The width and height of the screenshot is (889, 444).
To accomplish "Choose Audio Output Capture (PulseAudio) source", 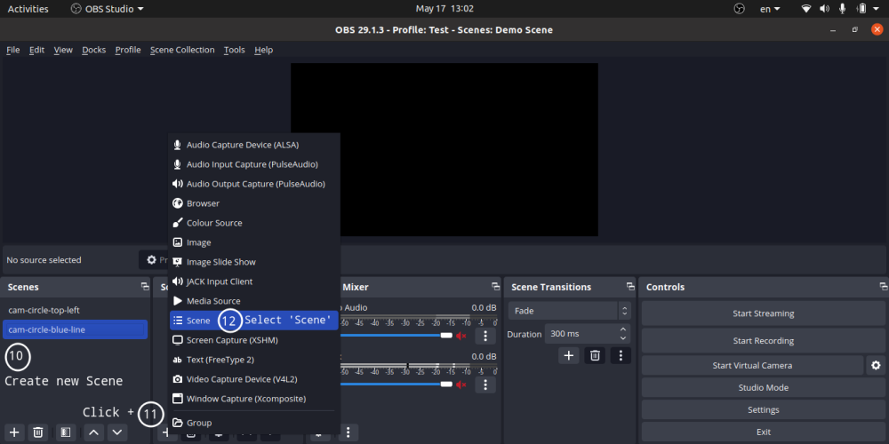I will click(254, 184).
